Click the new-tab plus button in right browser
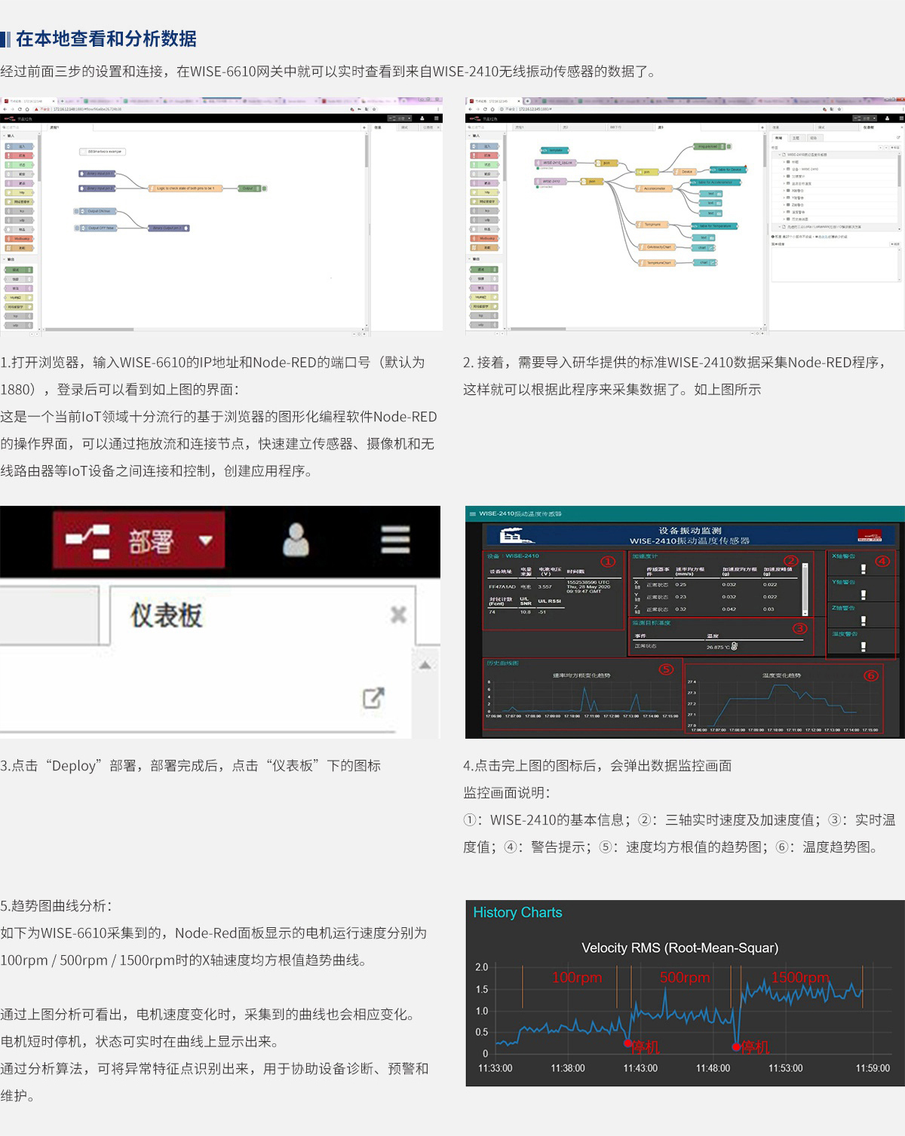The width and height of the screenshot is (905, 1136). [x=527, y=101]
